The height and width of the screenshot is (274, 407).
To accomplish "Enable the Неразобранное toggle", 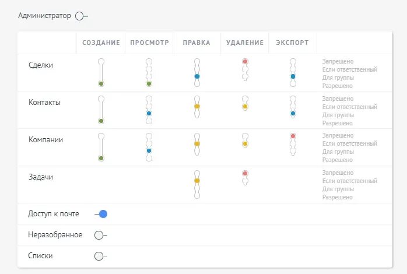I will [100, 235].
